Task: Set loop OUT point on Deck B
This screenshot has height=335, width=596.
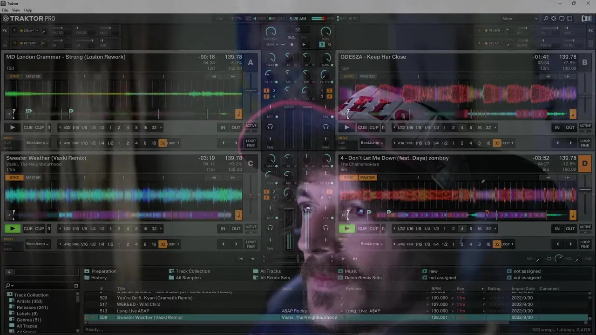Action: (570, 127)
